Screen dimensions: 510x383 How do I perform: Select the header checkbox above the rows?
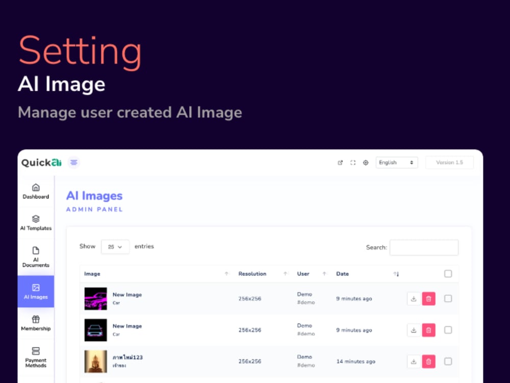tap(448, 274)
